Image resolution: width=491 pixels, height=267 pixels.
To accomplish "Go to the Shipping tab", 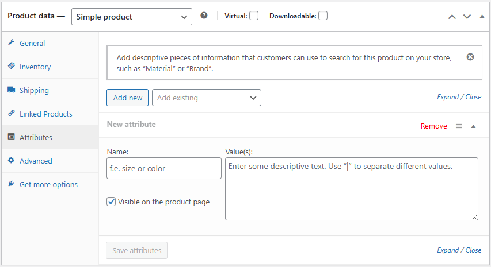I will click(34, 91).
